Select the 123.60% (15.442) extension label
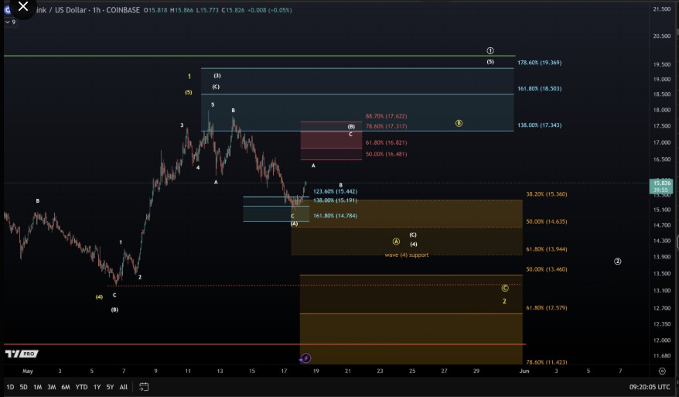 [335, 191]
